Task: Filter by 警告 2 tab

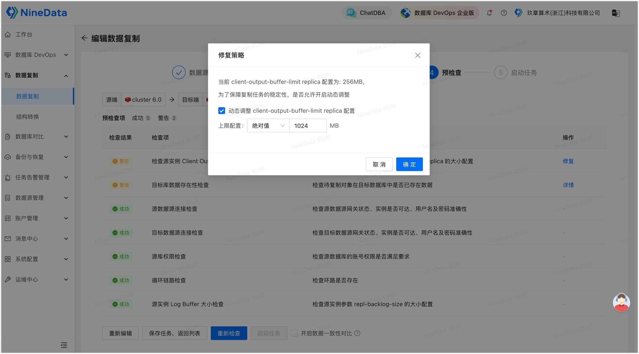Action: point(167,118)
